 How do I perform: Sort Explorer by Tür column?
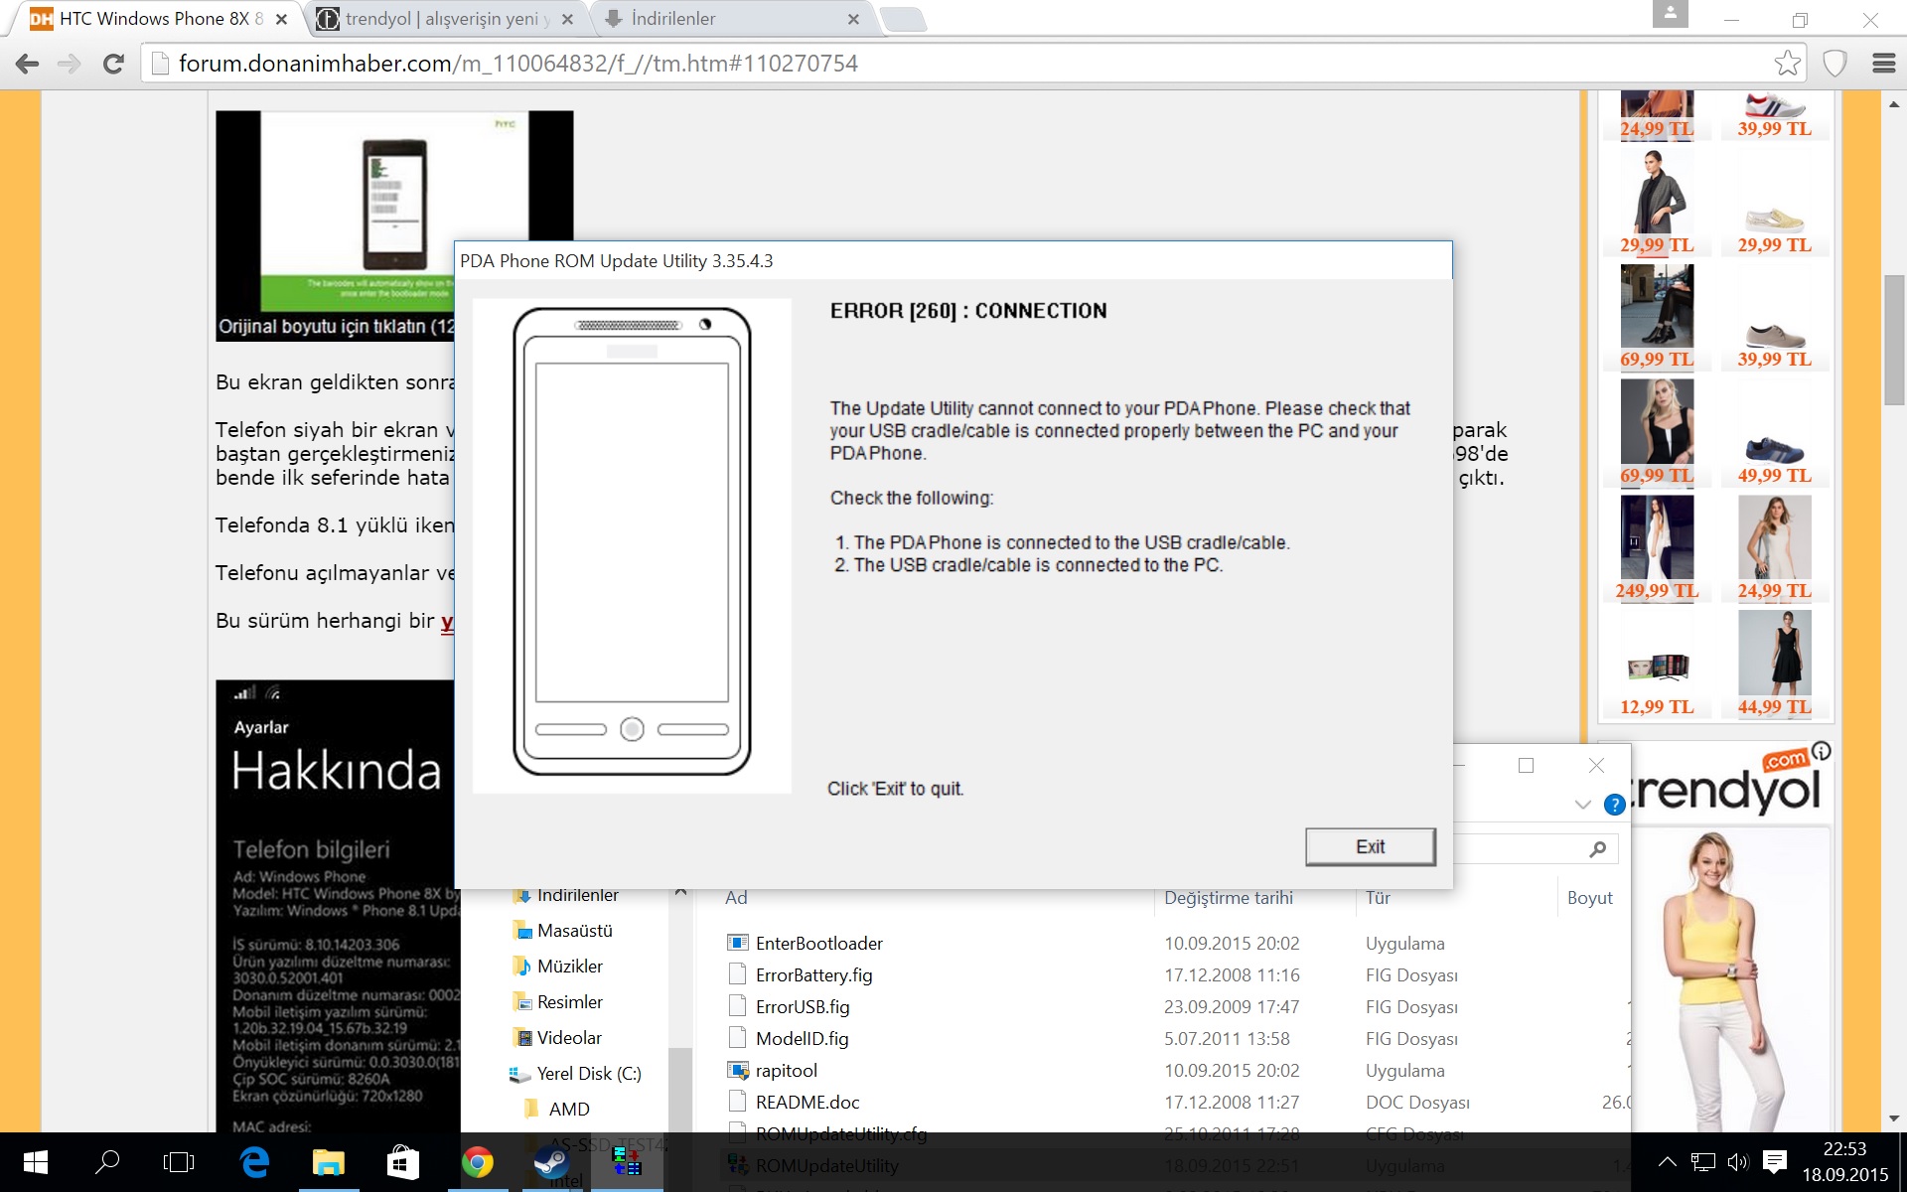pyautogui.click(x=1378, y=897)
